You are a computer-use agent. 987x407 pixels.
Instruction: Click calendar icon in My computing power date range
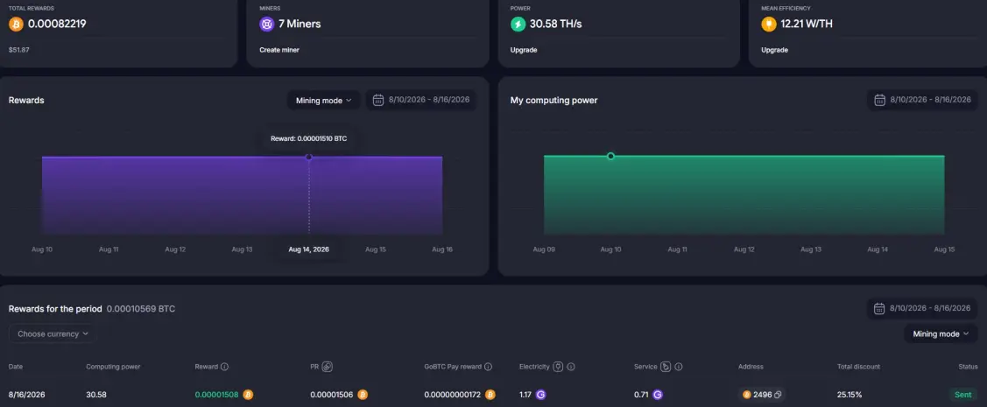click(x=880, y=100)
